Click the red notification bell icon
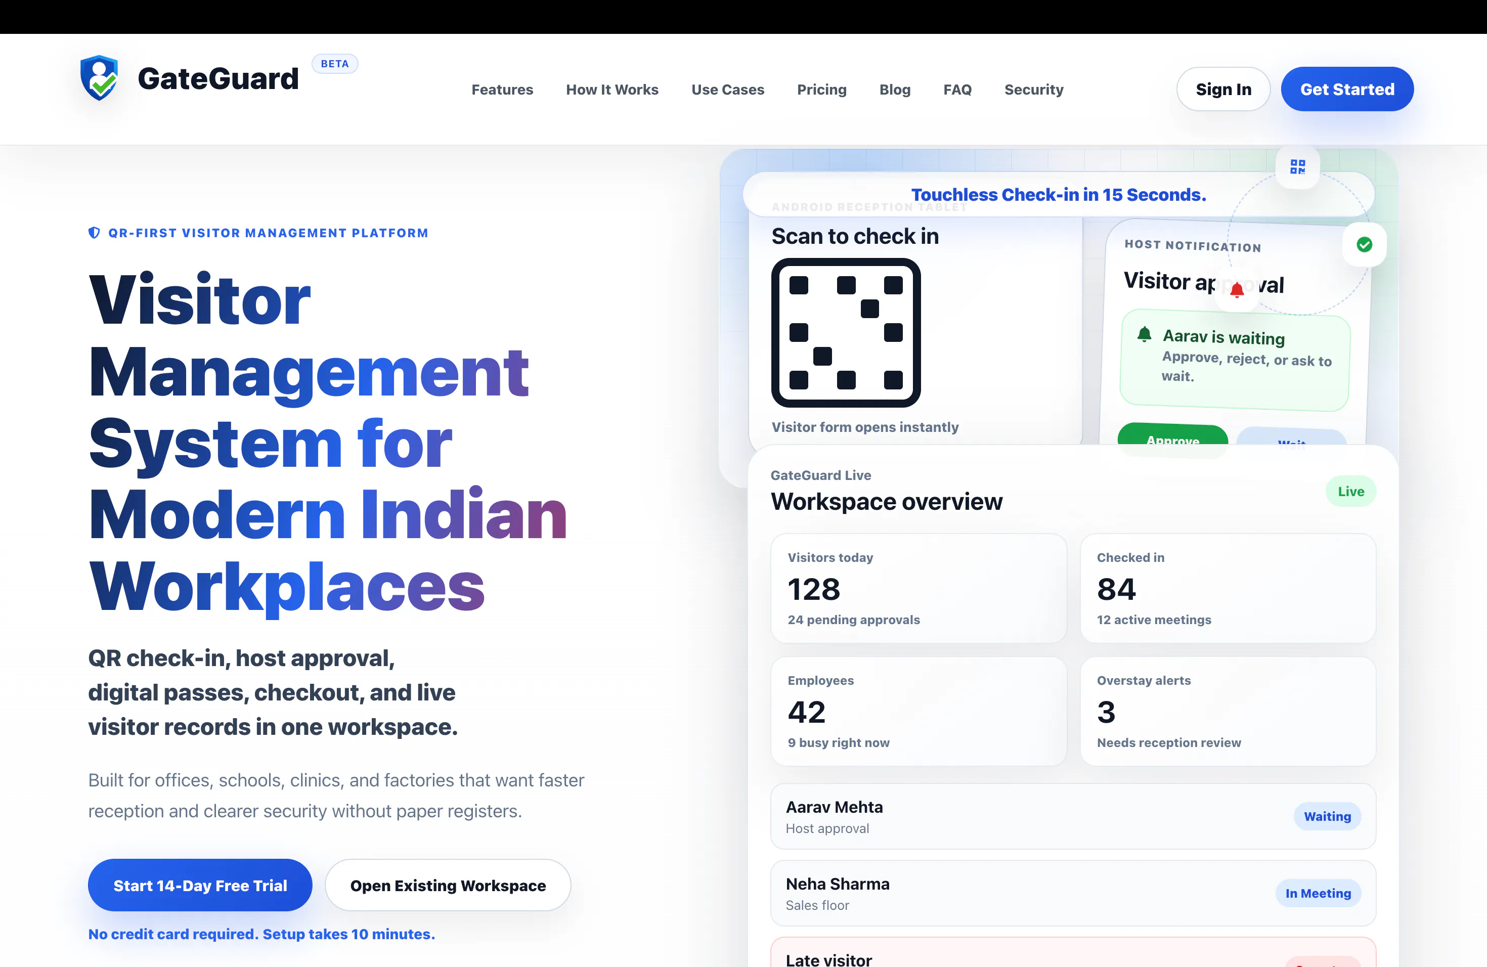Screen dimensions: 1487x967 1237,290
